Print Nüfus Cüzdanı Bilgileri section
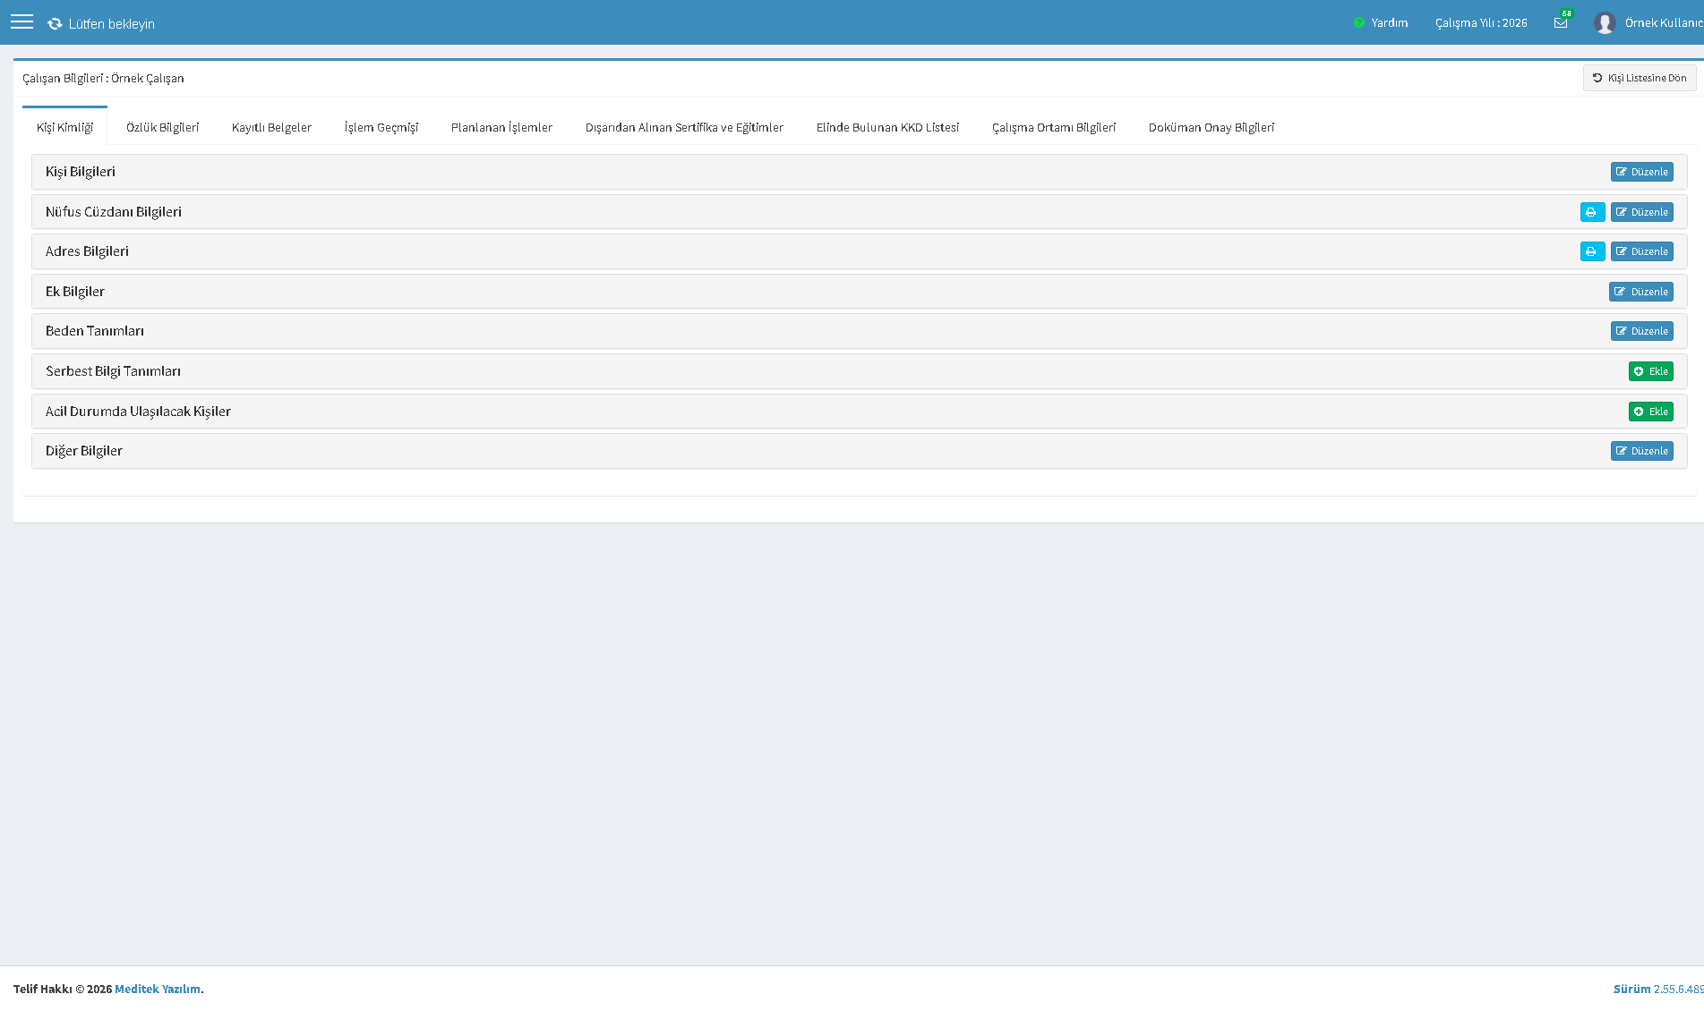The width and height of the screenshot is (1704, 1011). (1592, 212)
